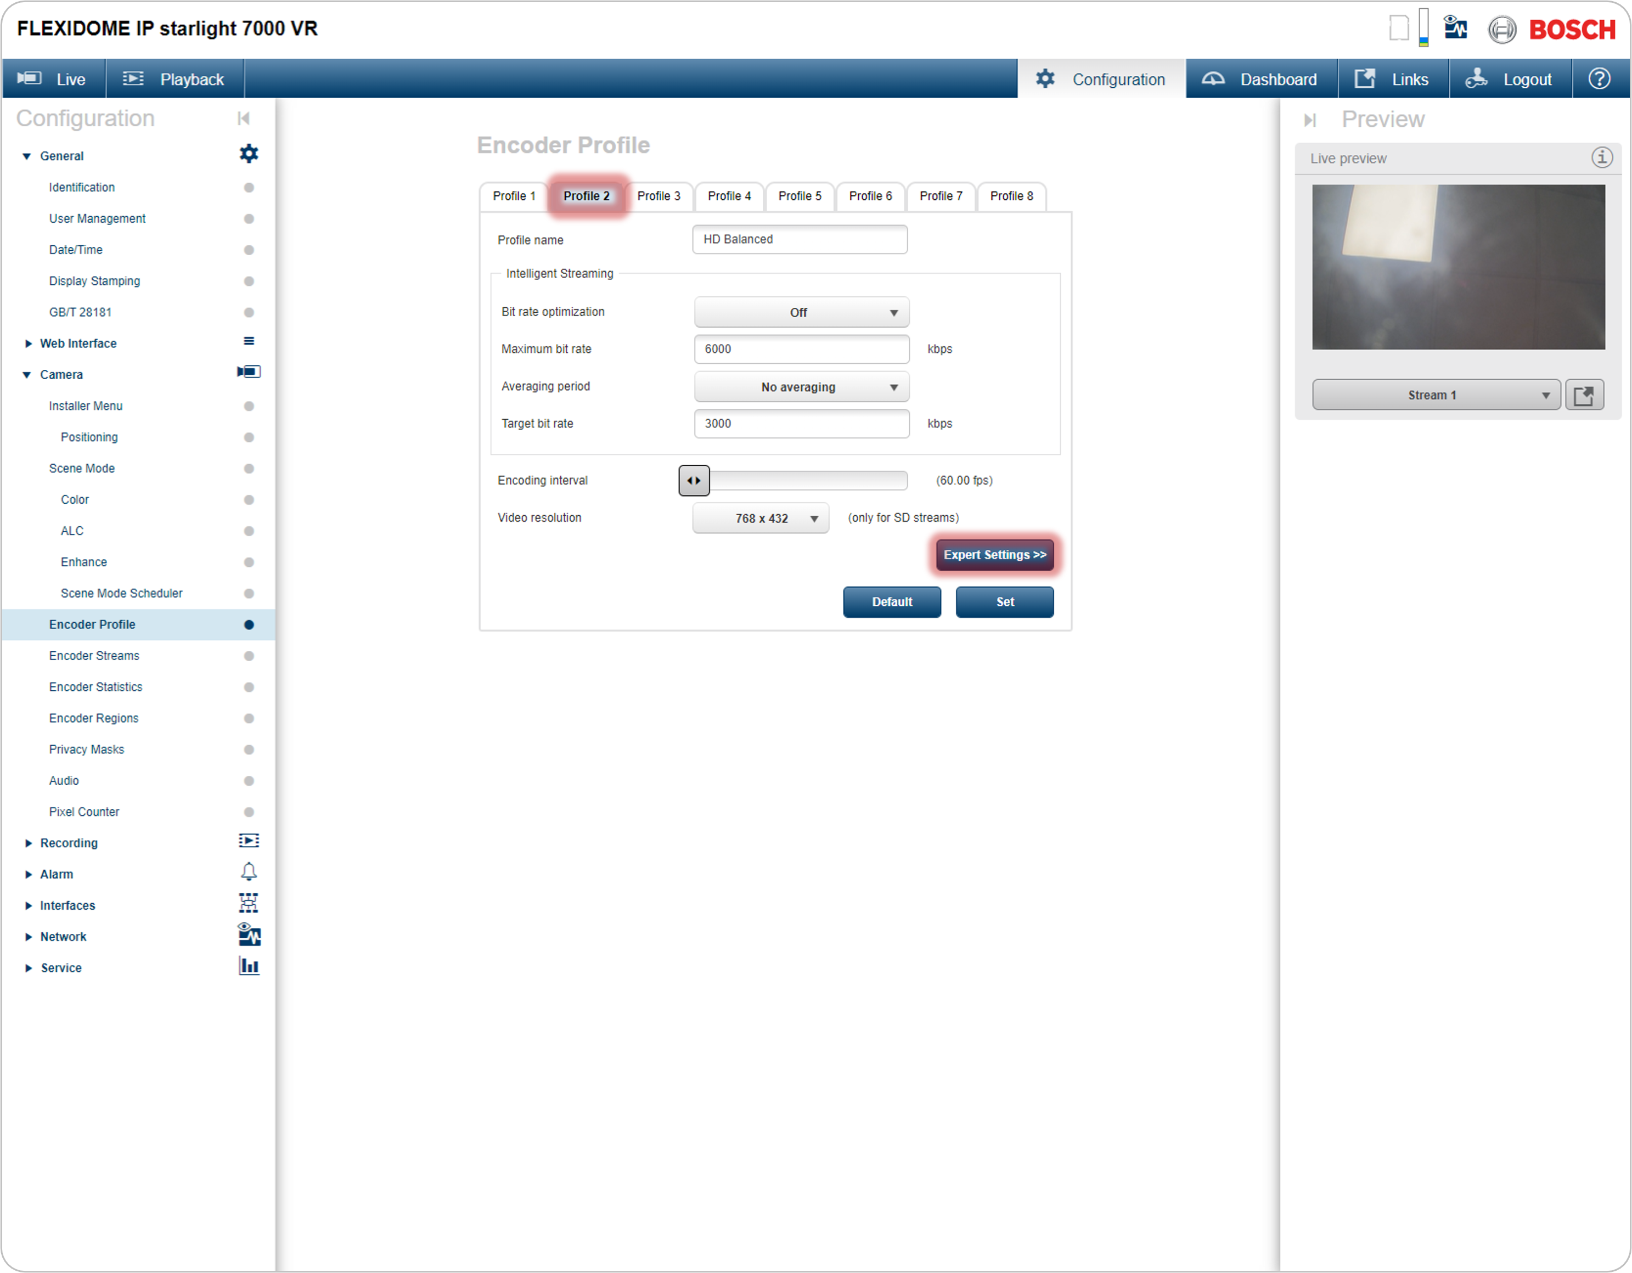Open the Stream 1 preview dropdown
Screen dimensions: 1632x1273
pos(1436,395)
